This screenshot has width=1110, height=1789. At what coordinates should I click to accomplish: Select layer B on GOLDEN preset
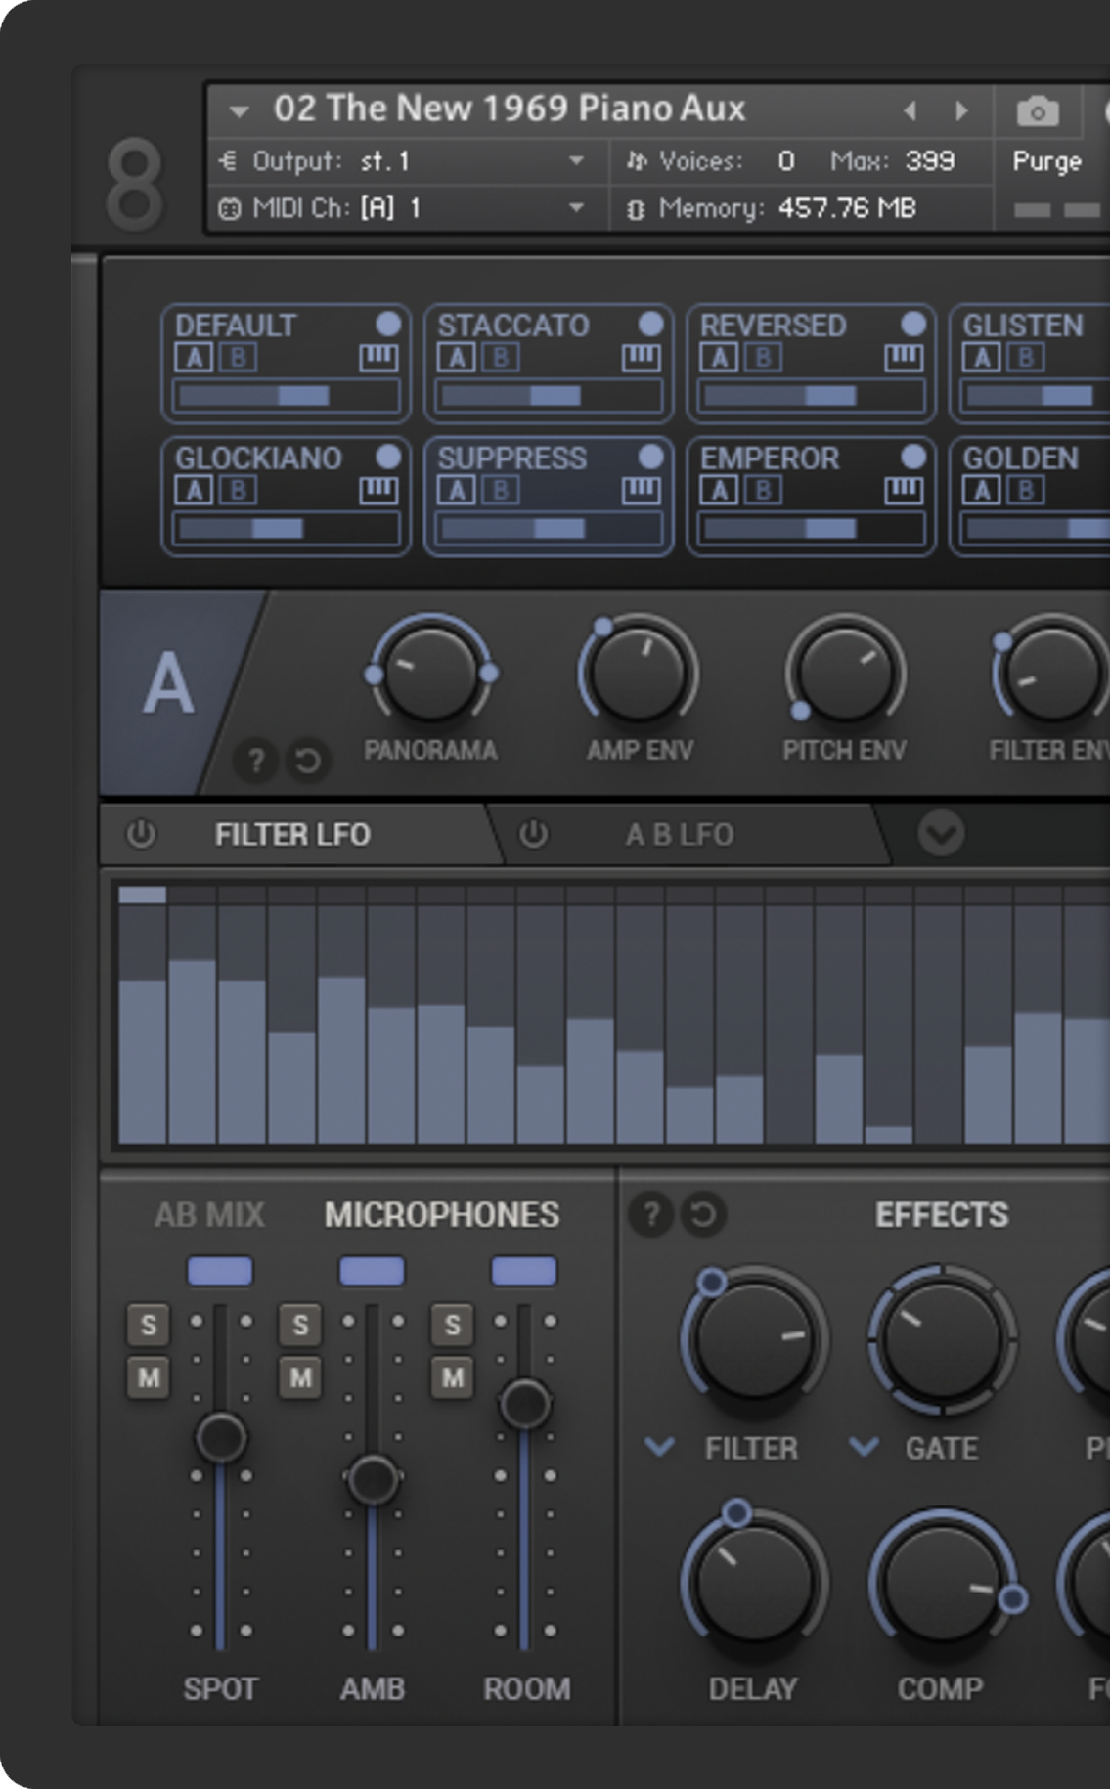click(1026, 490)
